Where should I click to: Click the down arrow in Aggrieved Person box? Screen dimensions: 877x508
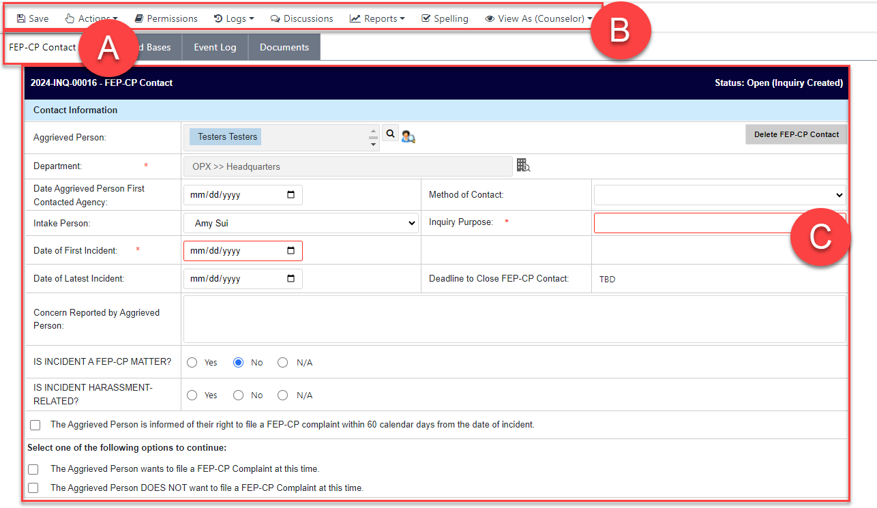pos(373,144)
